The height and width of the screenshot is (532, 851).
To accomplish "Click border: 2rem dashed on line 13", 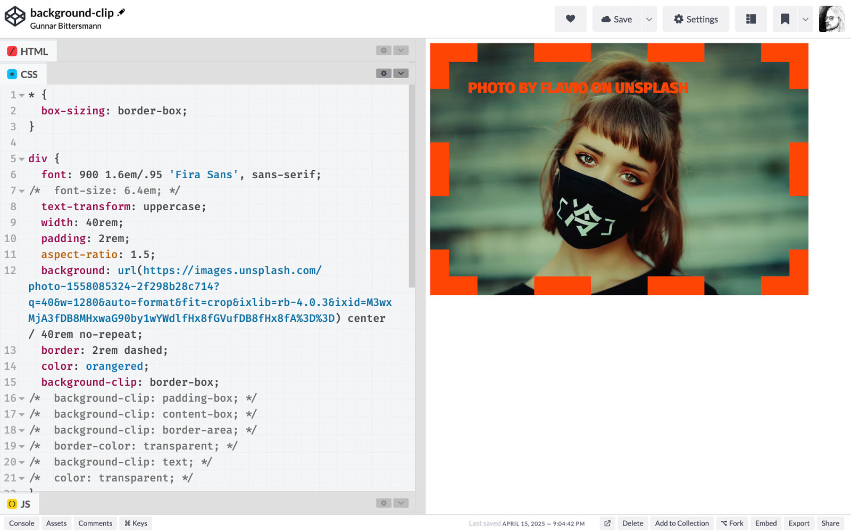I will click(x=104, y=351).
